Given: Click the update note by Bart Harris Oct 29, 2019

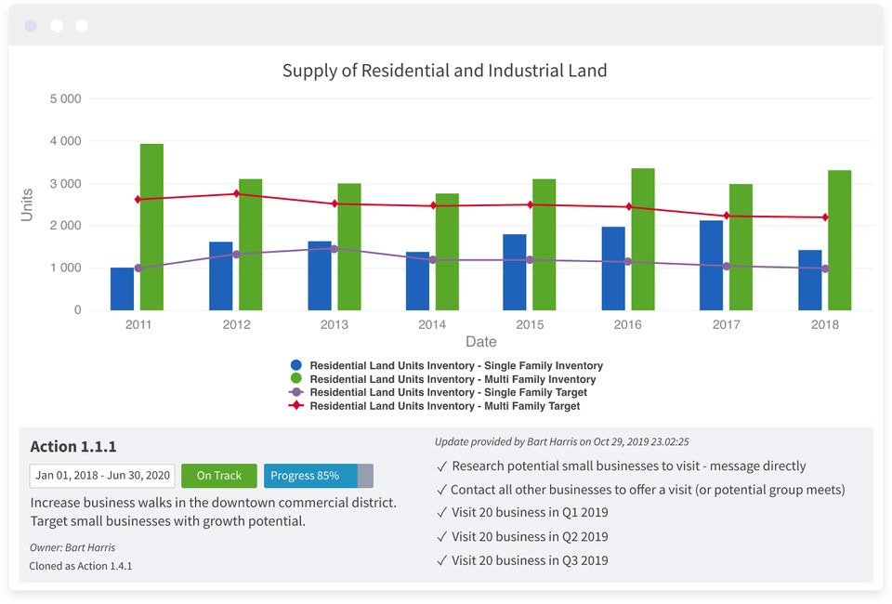Looking at the screenshot, I should coord(562,442).
